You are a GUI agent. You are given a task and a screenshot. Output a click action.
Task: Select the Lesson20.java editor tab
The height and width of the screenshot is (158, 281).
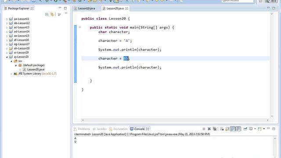[x=115, y=8]
